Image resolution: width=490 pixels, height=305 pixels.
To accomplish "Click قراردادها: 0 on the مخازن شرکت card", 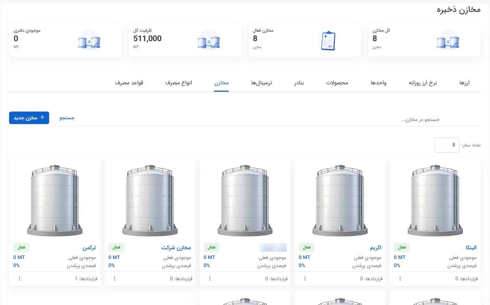I will pyautogui.click(x=181, y=279).
